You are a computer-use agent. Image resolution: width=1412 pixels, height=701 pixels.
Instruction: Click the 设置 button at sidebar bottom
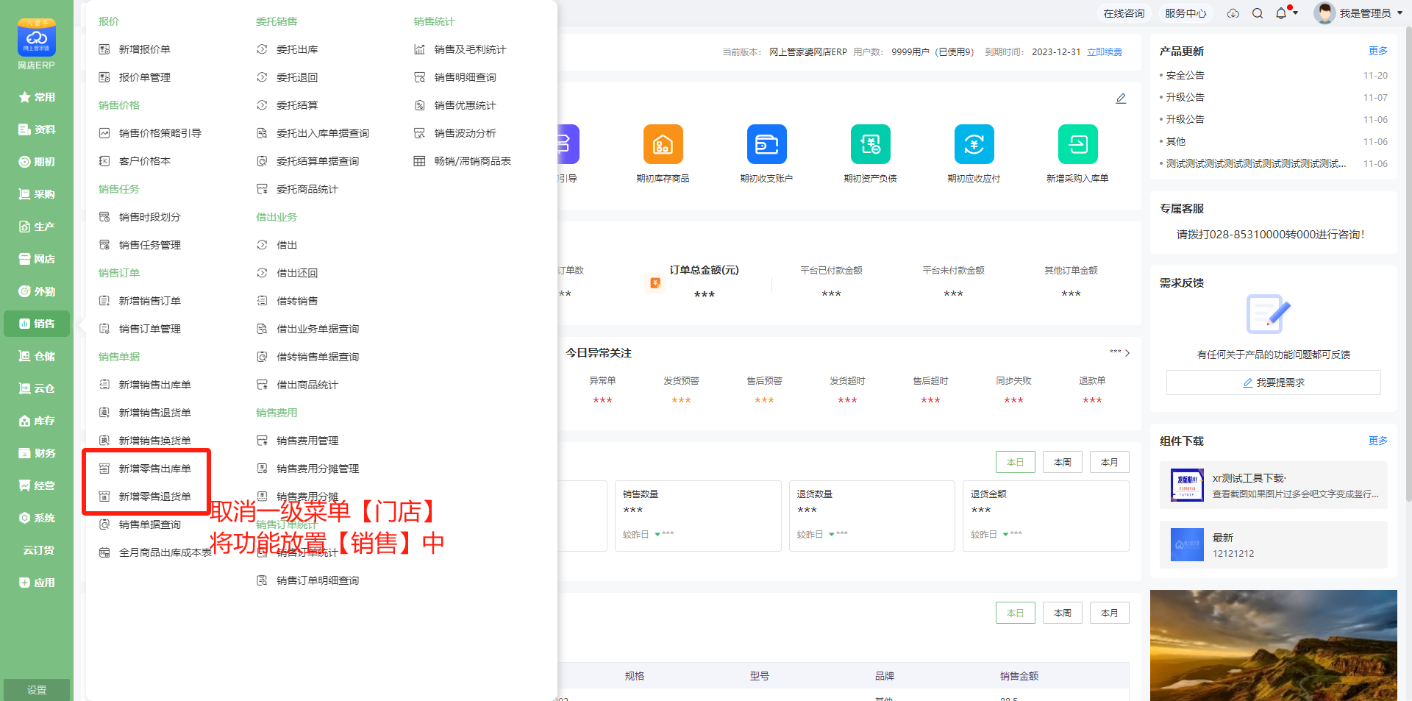pos(37,690)
